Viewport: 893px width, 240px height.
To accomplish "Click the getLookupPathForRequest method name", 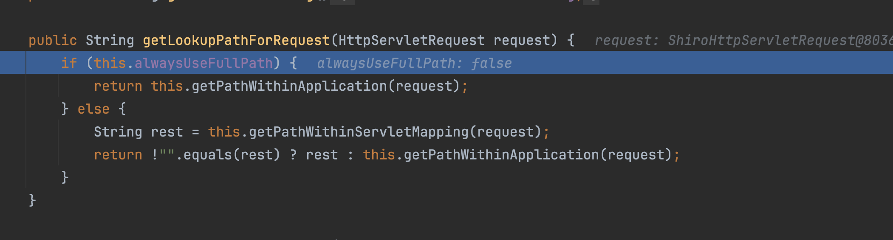I will [x=236, y=40].
